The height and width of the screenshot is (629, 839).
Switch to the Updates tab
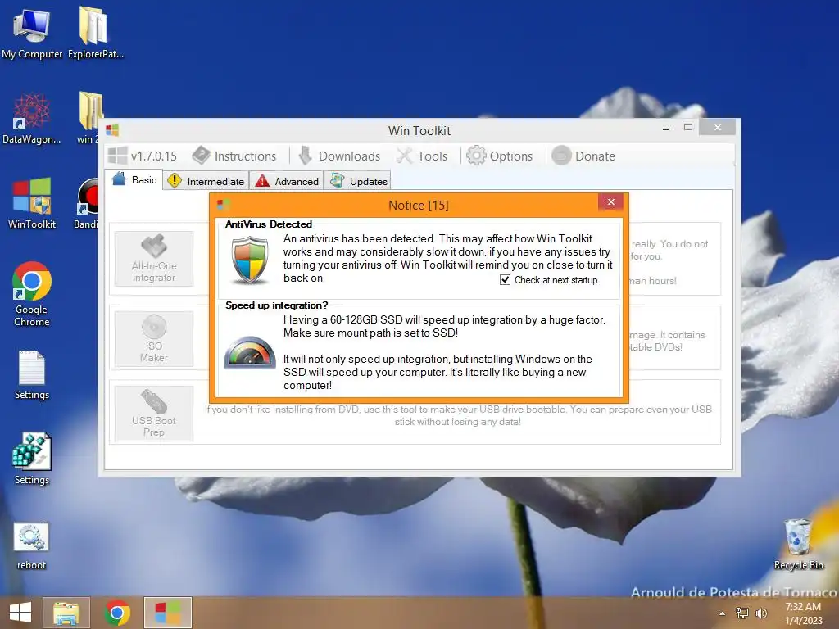[x=357, y=181]
